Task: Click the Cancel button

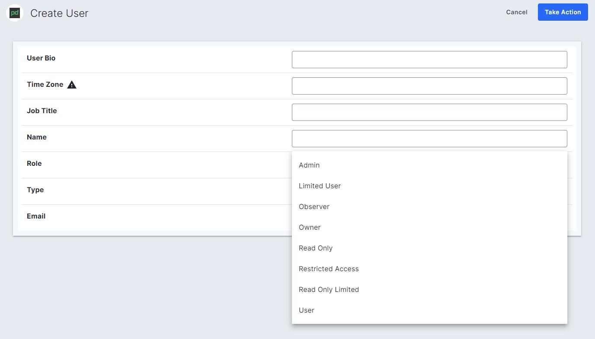Action: 516,12
